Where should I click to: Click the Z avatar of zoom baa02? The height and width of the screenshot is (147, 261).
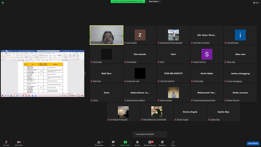tap(140, 35)
